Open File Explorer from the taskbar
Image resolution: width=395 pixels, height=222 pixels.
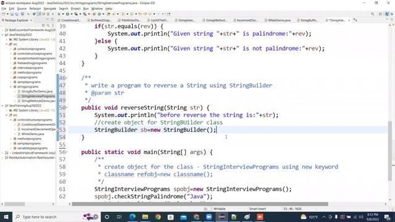tap(145, 216)
